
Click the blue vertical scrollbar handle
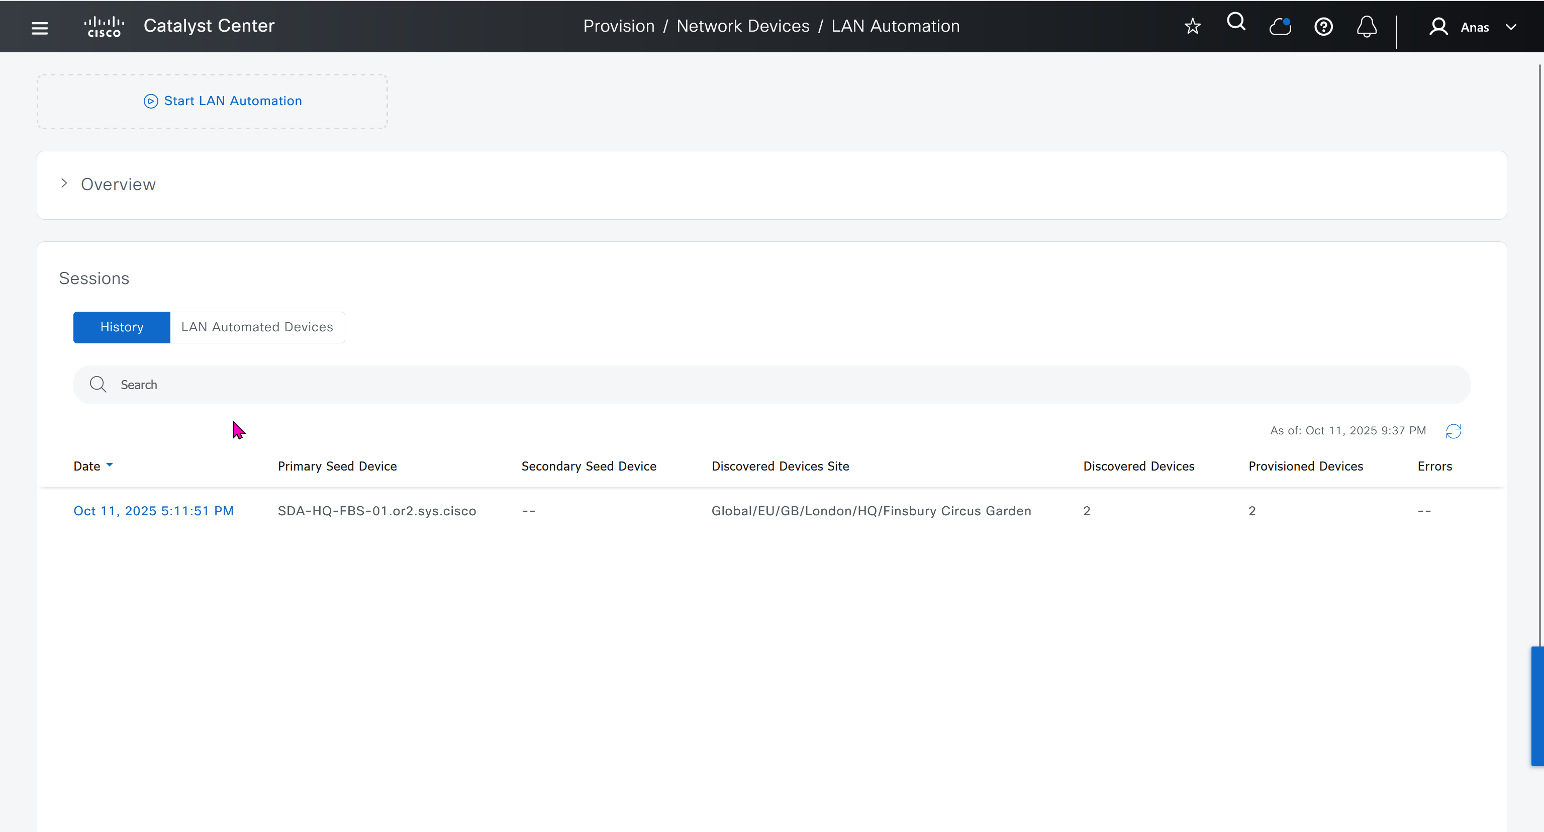coord(1537,706)
